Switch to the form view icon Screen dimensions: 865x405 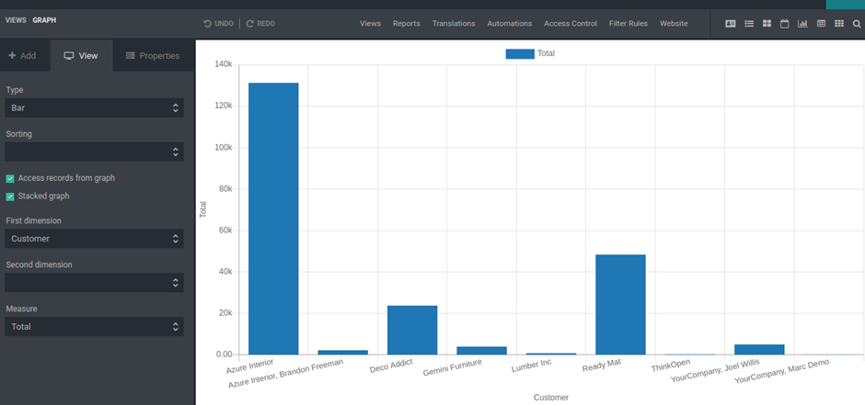[x=731, y=24]
